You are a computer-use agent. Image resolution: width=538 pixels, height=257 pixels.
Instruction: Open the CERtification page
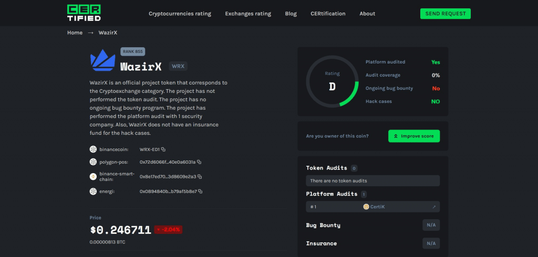(x=328, y=14)
